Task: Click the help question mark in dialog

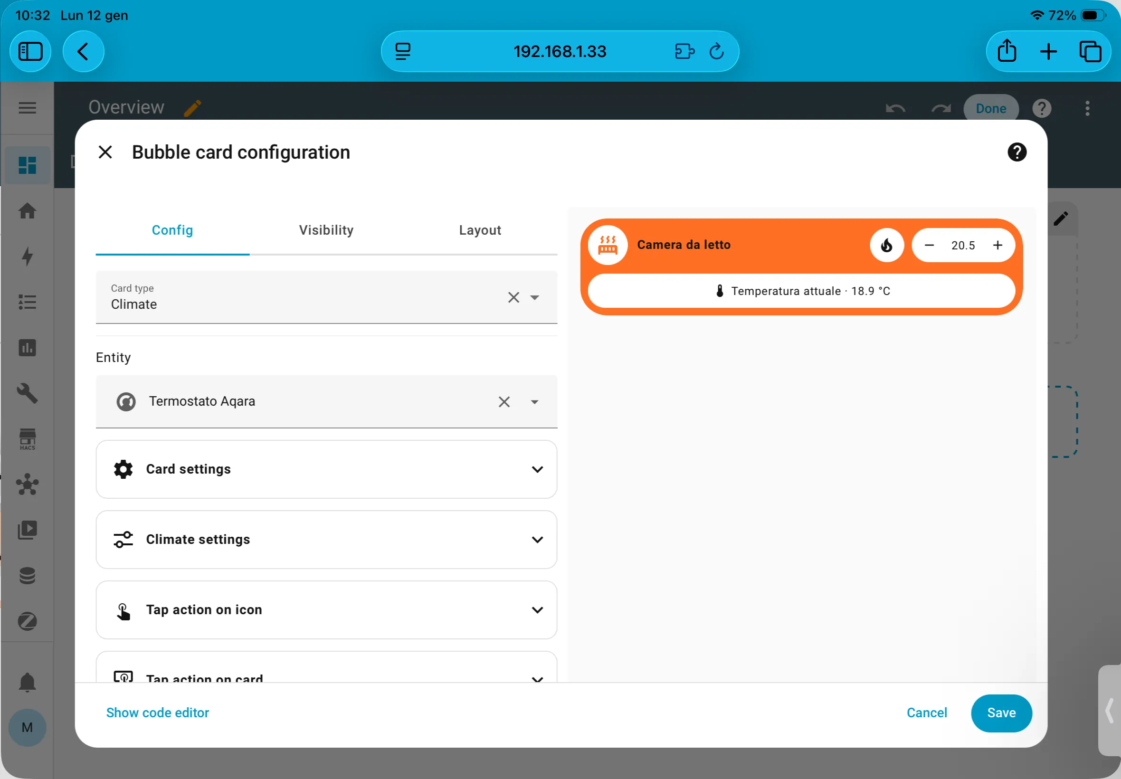Action: click(1016, 152)
